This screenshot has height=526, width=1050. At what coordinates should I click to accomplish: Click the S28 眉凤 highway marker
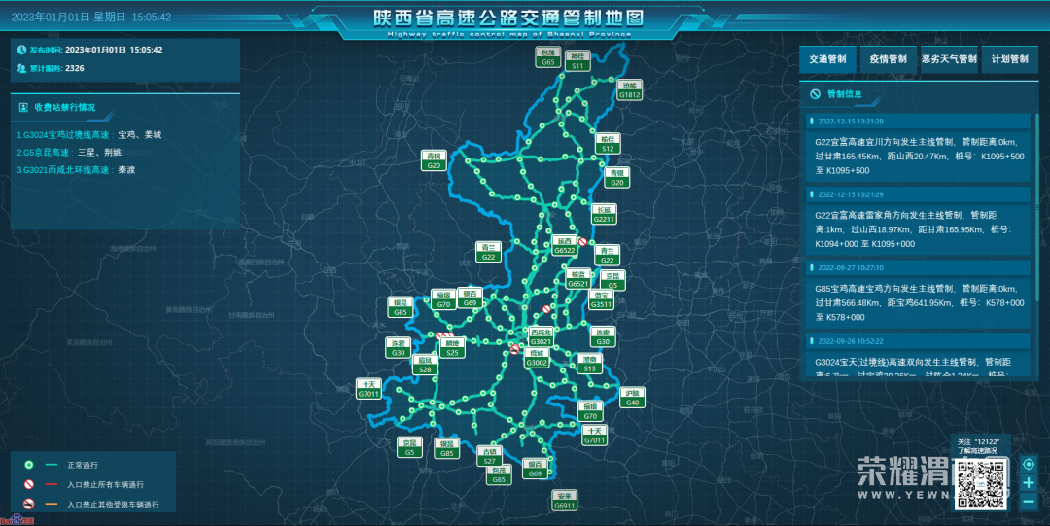pos(425,365)
